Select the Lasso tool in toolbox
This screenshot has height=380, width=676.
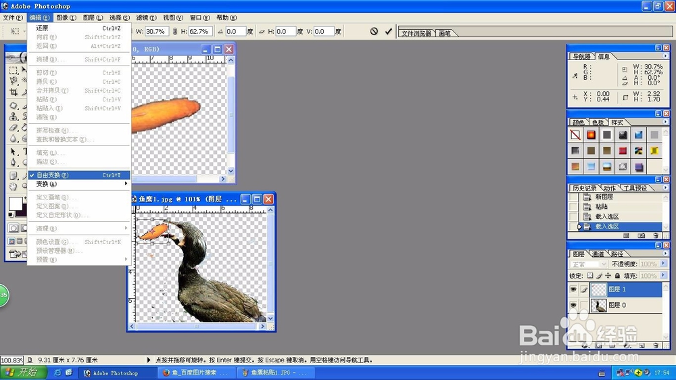tap(14, 80)
